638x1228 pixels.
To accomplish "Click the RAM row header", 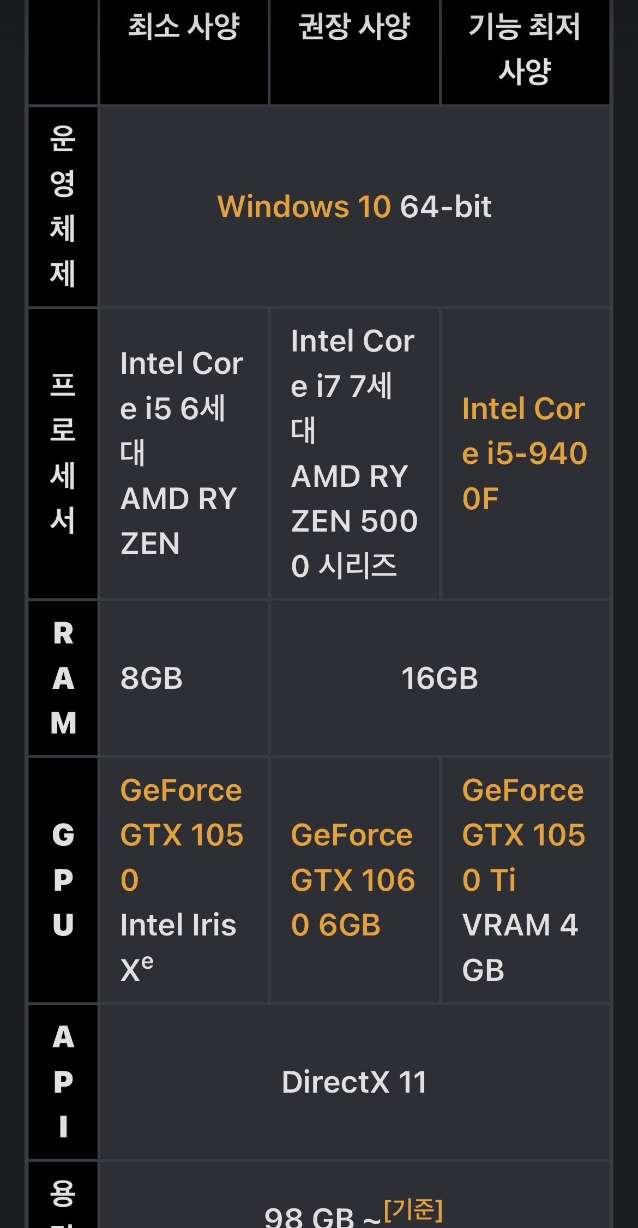I will click(63, 678).
